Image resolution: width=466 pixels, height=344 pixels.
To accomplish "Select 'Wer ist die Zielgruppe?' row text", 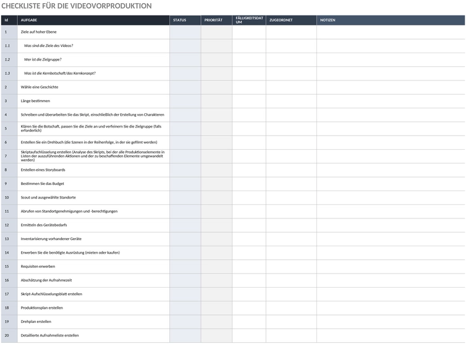I will pyautogui.click(x=43, y=59).
